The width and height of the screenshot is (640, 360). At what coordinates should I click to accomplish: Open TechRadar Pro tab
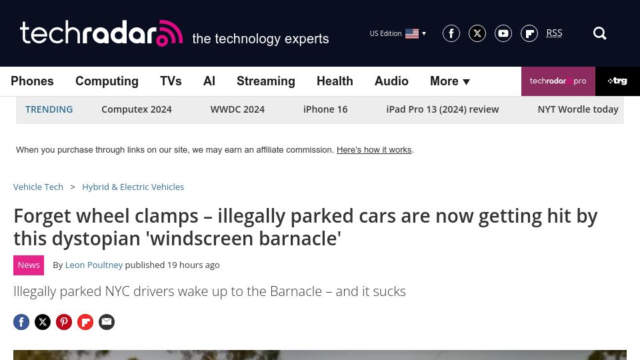(x=558, y=81)
